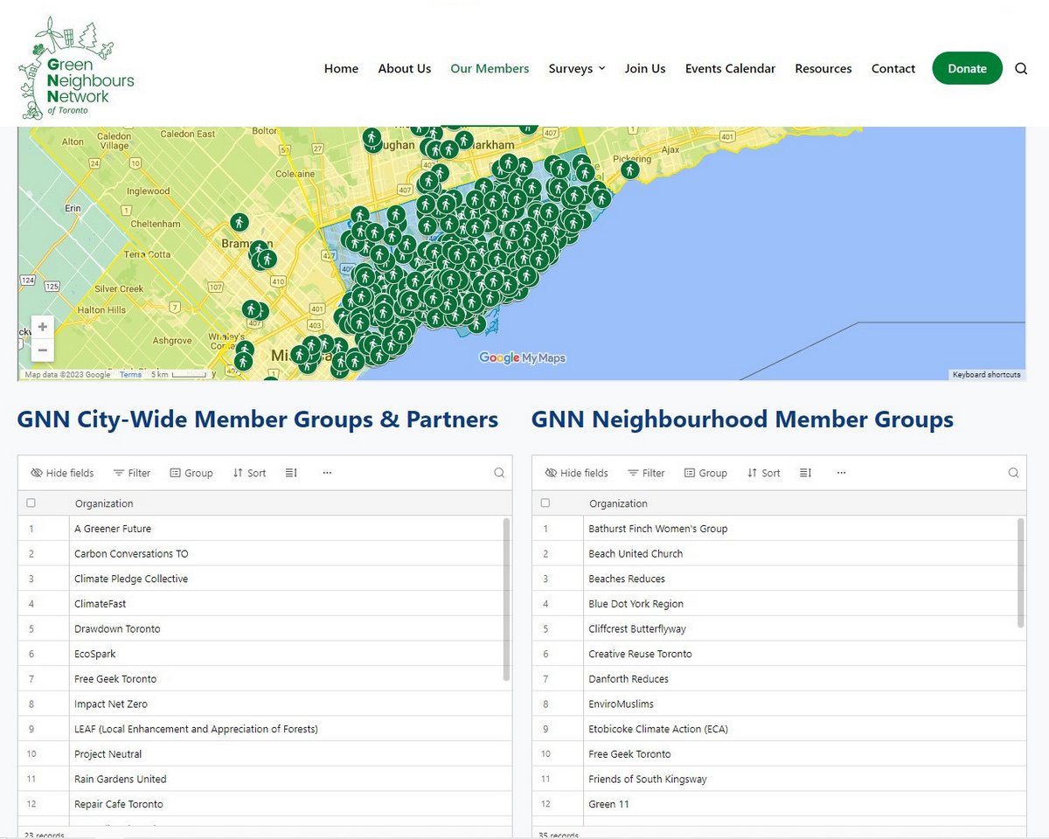The width and height of the screenshot is (1049, 839).
Task: Select the lone map marker near Cheltenham
Action: (x=239, y=222)
